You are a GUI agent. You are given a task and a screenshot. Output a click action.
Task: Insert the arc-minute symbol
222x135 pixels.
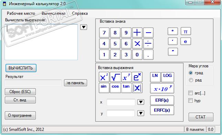[172, 41]
